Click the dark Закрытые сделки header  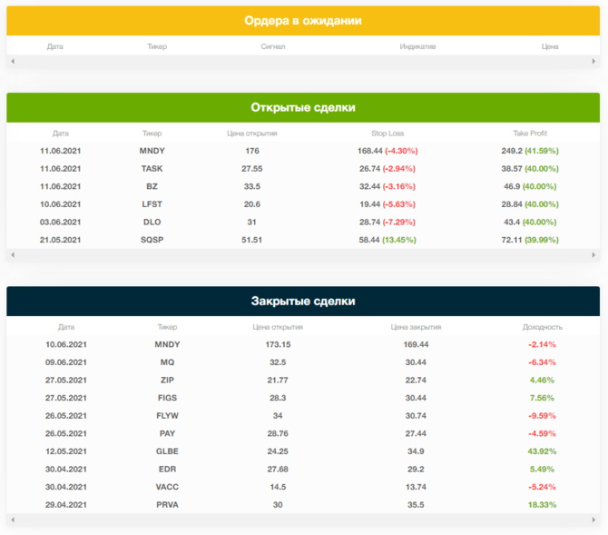tap(303, 301)
